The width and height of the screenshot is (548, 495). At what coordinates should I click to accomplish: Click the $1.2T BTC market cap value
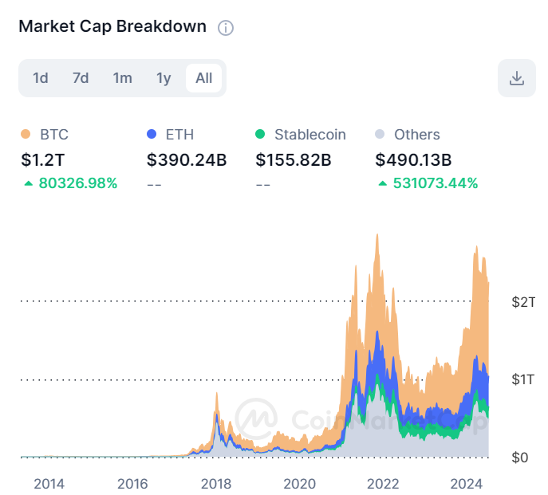pyautogui.click(x=43, y=160)
